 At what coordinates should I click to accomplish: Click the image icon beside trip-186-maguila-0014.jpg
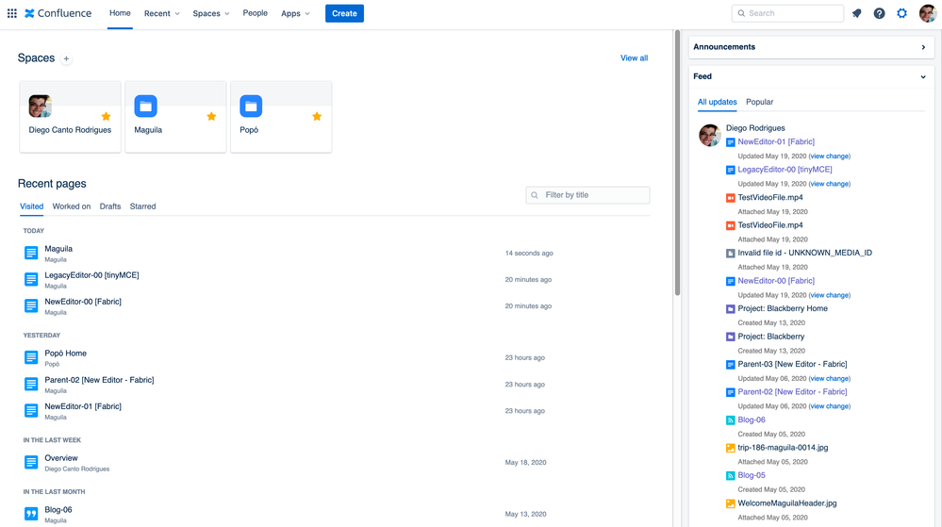click(731, 448)
